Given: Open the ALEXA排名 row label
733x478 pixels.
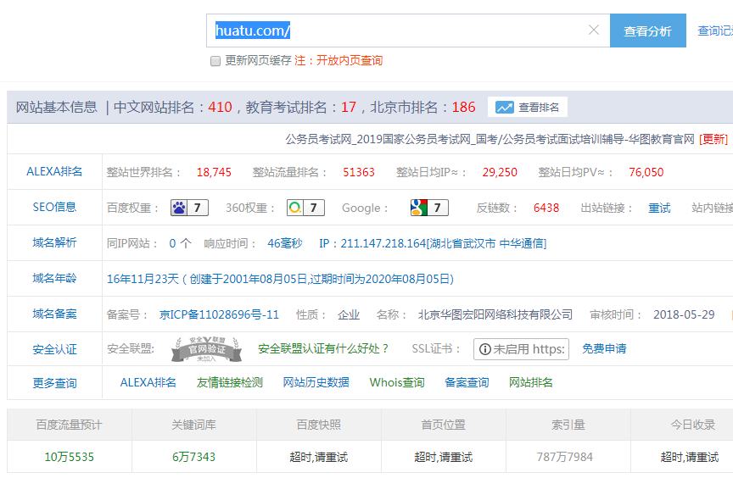Looking at the screenshot, I should click(x=54, y=172).
